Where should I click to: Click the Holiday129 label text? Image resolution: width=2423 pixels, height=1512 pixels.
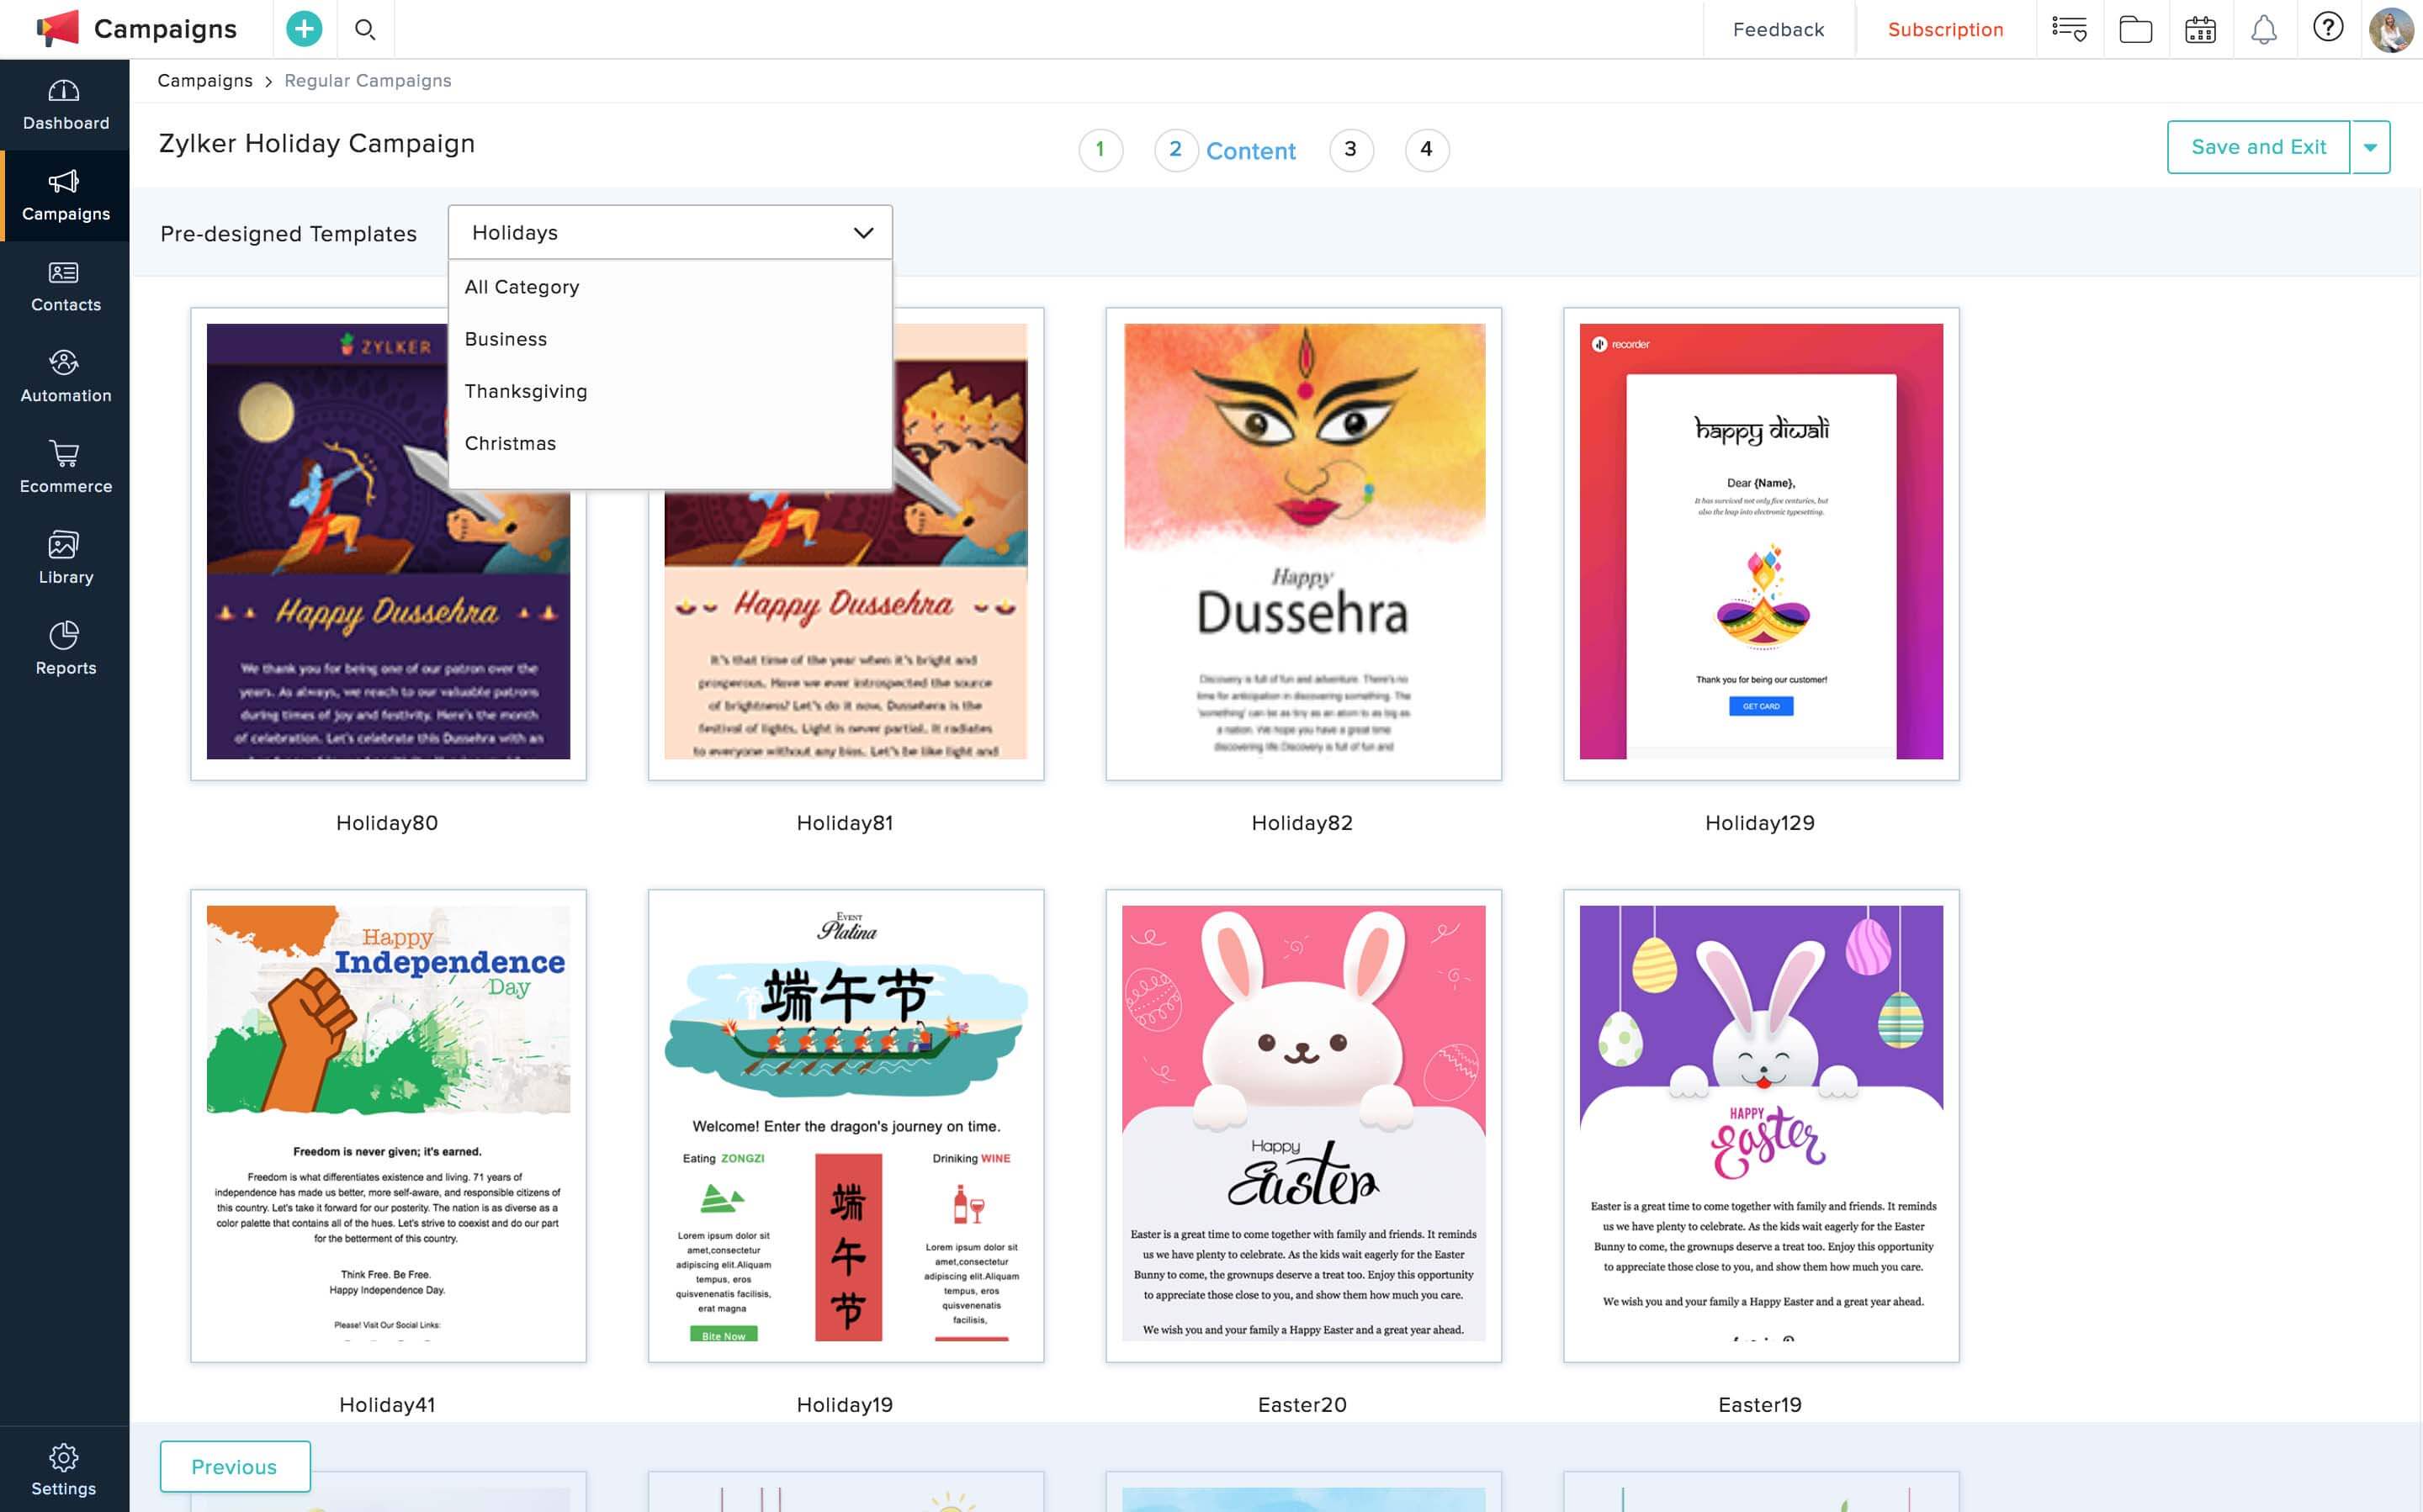coord(1760,823)
